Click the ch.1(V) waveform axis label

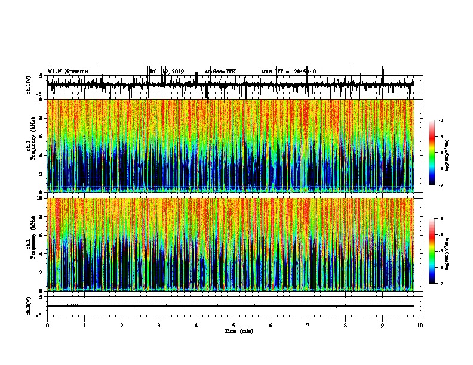coord(28,85)
